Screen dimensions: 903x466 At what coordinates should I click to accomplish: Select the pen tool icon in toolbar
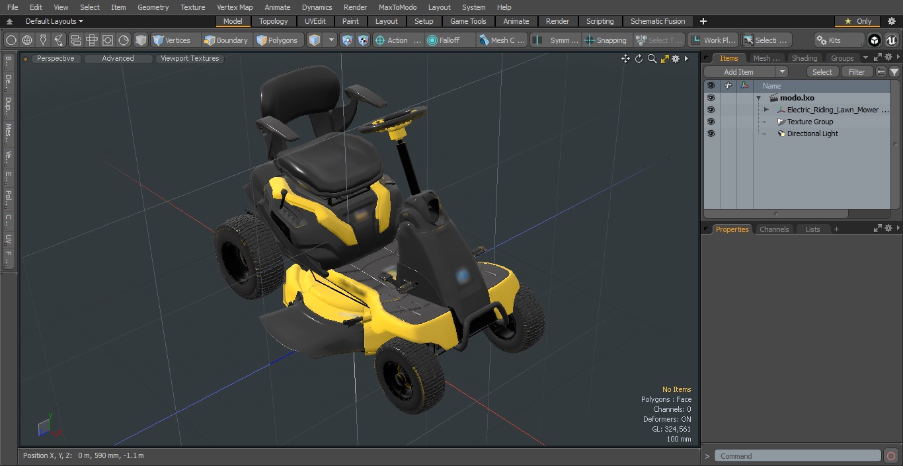(43, 40)
